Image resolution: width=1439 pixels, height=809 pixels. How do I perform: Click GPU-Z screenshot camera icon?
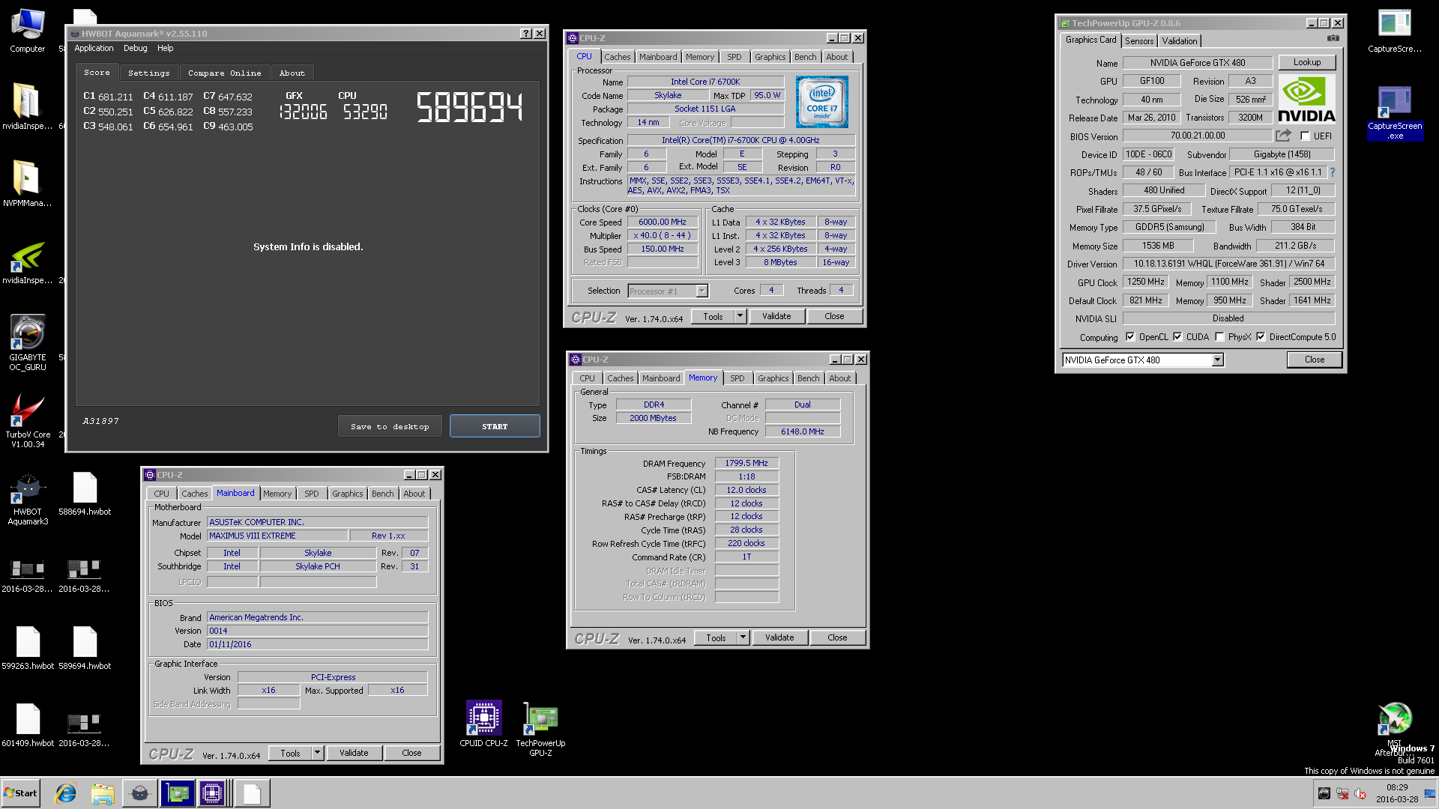1333,39
